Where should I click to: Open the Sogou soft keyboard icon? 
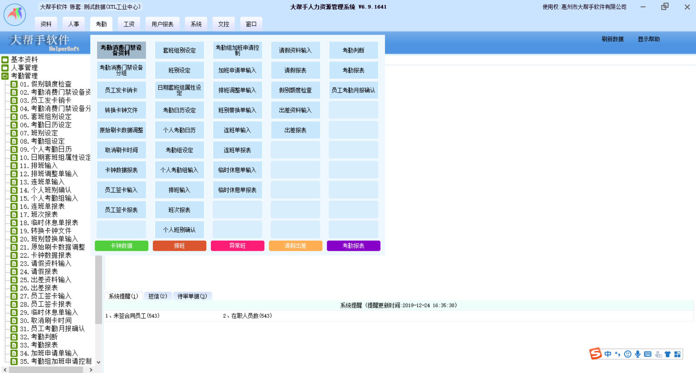tap(648, 354)
